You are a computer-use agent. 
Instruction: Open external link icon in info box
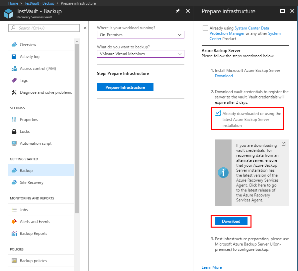click(283, 144)
